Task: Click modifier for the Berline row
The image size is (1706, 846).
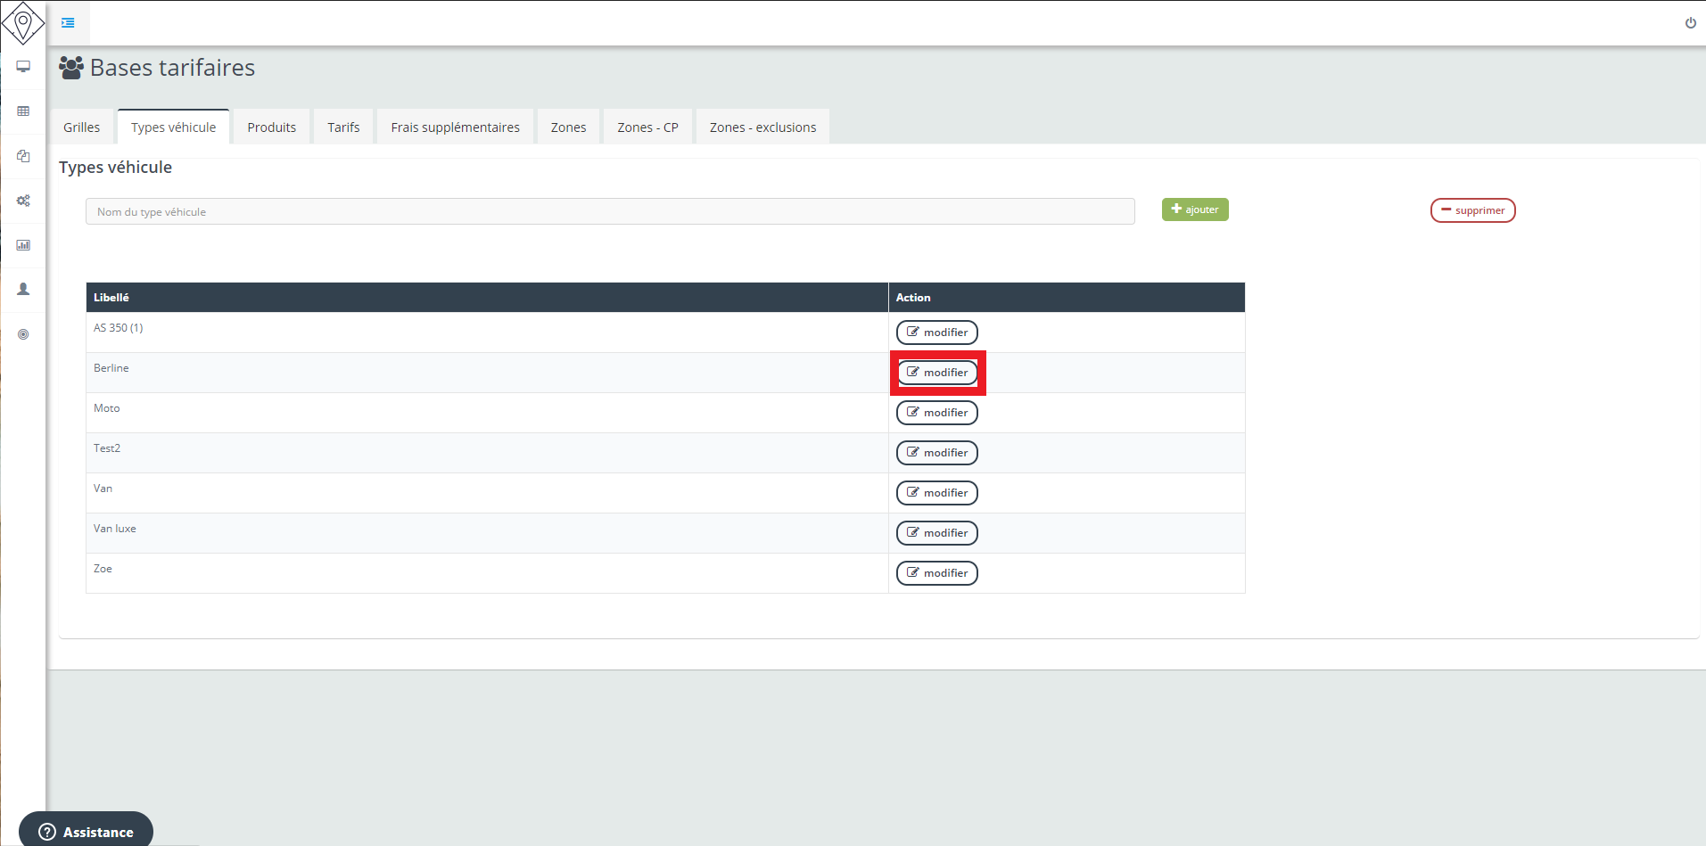Action: tap(937, 373)
